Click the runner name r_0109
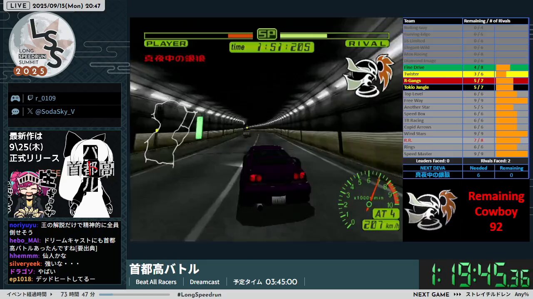Viewport: 533px width, 299px height. tap(45, 98)
